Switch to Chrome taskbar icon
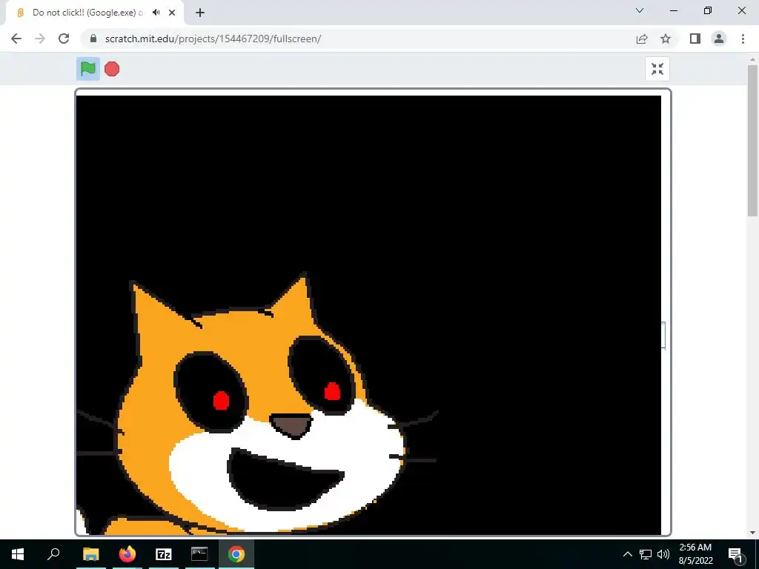 [236, 554]
